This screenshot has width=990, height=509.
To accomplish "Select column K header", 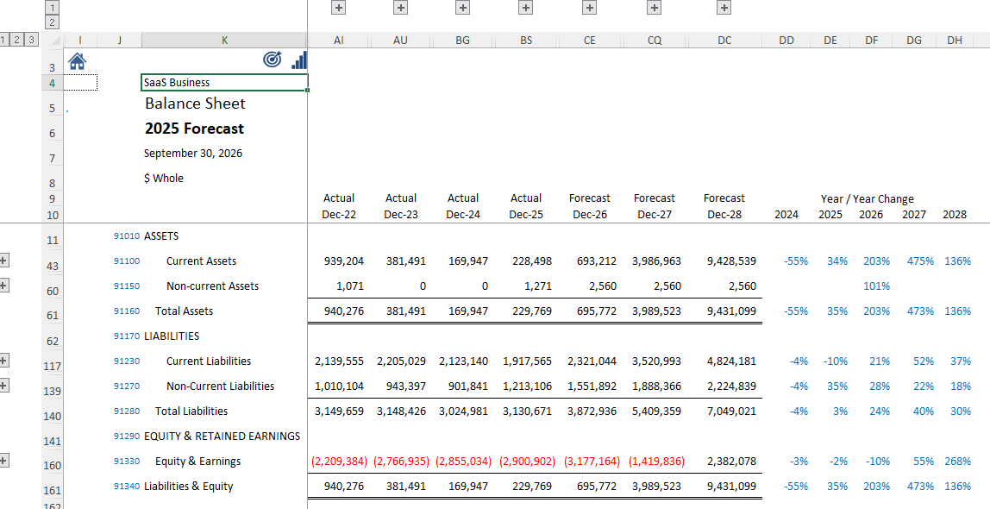I will [x=225, y=41].
